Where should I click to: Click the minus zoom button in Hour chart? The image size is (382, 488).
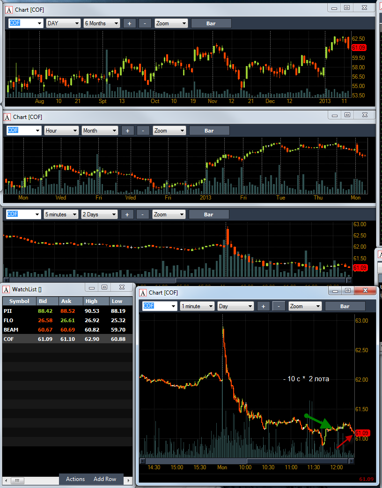click(x=143, y=131)
